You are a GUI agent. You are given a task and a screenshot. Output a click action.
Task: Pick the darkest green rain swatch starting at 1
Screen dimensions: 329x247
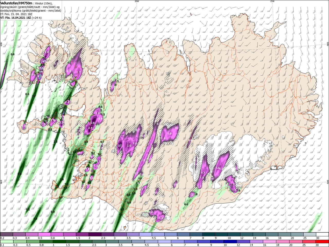tap(59, 242)
